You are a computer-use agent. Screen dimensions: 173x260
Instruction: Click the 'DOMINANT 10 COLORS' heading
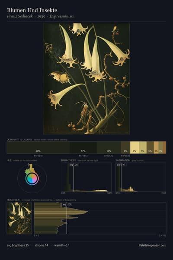click(x=19, y=140)
